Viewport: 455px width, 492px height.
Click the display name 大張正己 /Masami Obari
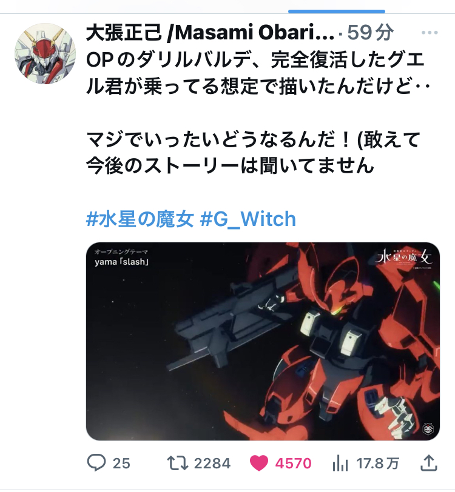[211, 32]
